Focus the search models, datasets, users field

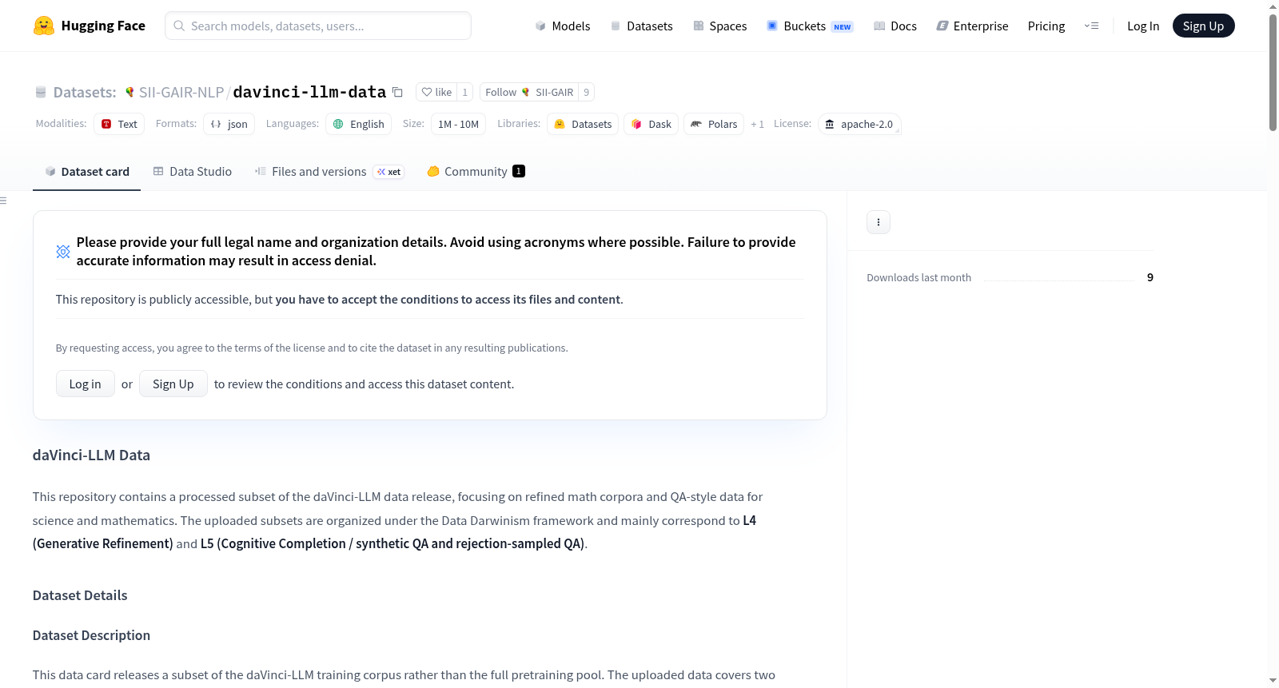(x=318, y=26)
